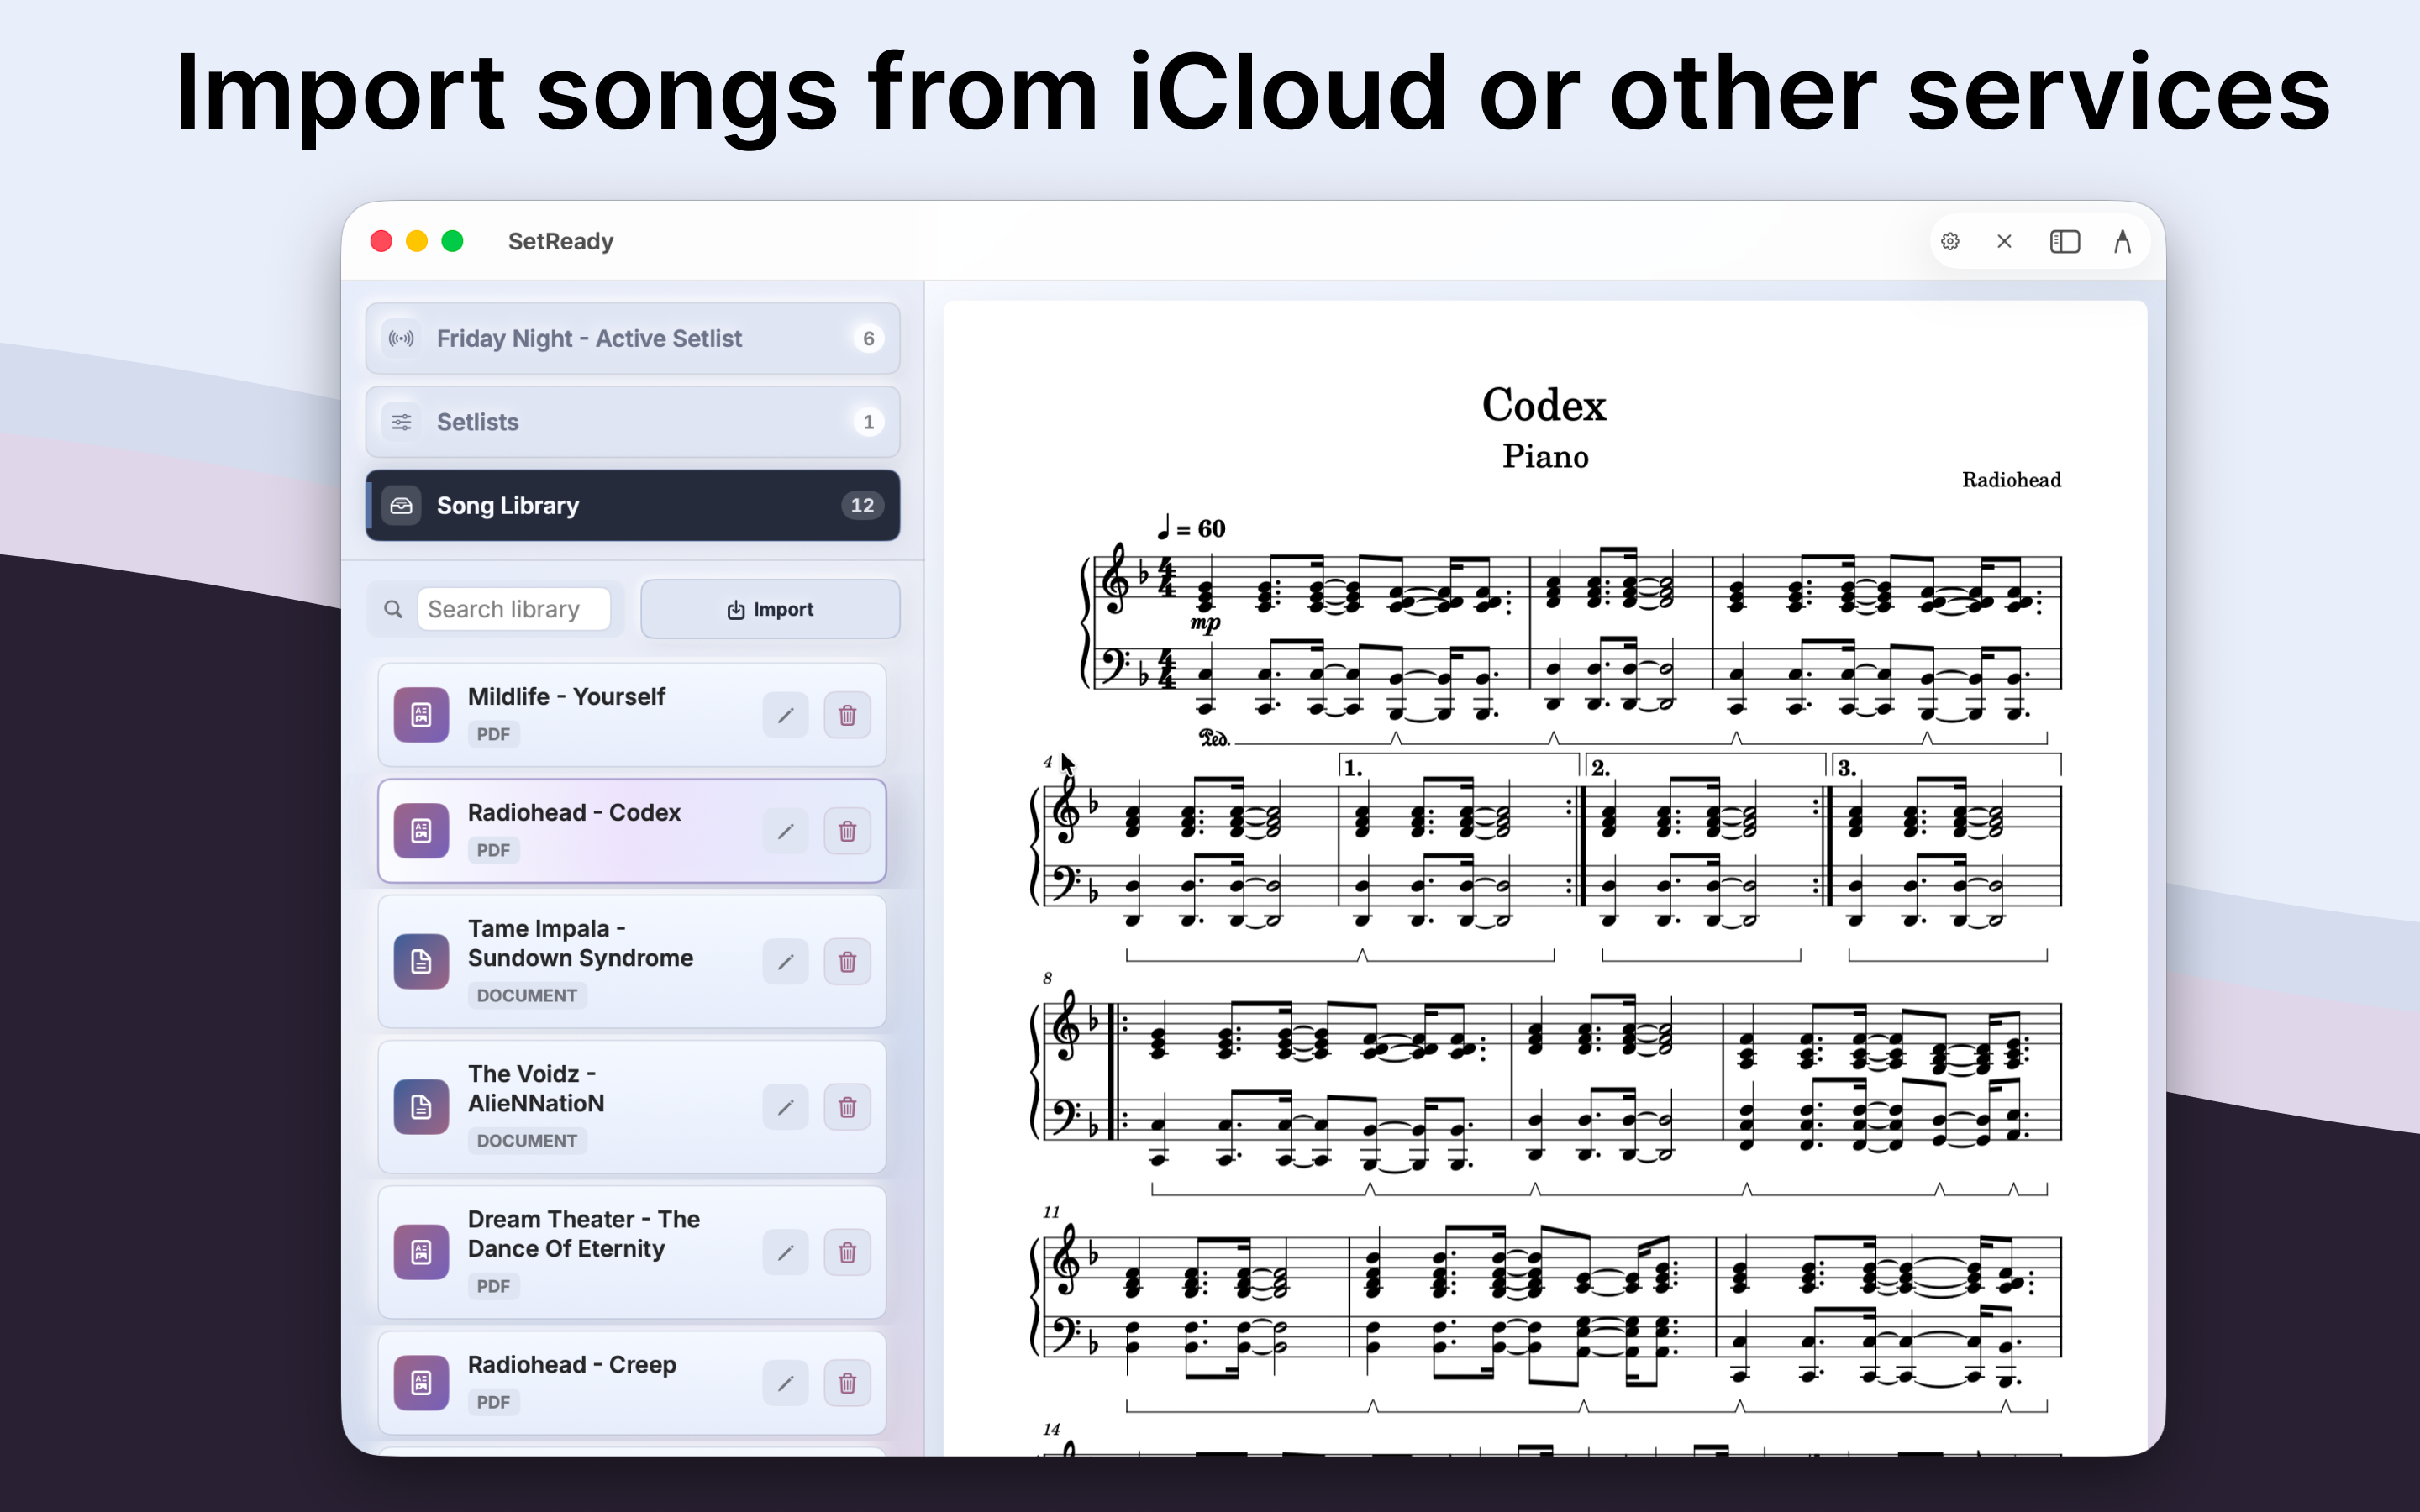Viewport: 2420px width, 1512px height.
Task: Open Dream Theater - The Dance Of Eternity title
Action: tap(584, 1234)
